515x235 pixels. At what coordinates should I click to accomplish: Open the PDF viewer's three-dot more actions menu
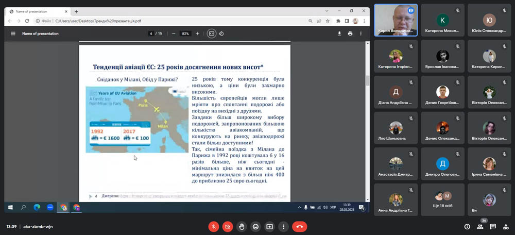point(362,33)
